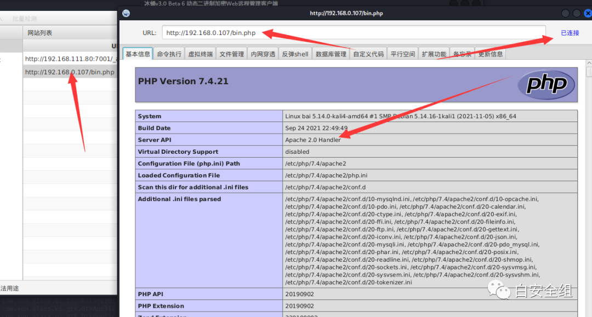
Task: Minimize the bin.php shell window
Action: (565, 13)
